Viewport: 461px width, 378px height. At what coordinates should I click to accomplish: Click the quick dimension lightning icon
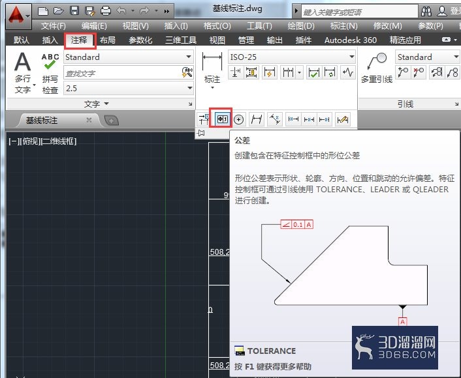tap(270, 72)
